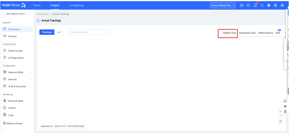The width and height of the screenshot is (289, 134).
Task: Open notifications bell with red badge
Action: coord(256,5)
